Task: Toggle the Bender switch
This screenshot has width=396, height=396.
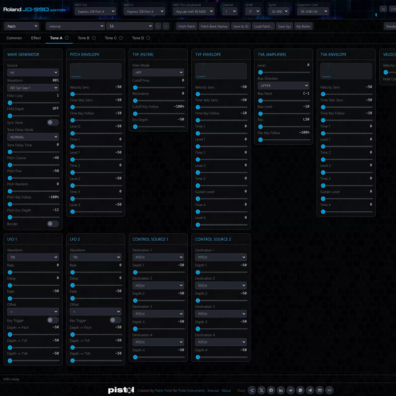Action: [53, 224]
